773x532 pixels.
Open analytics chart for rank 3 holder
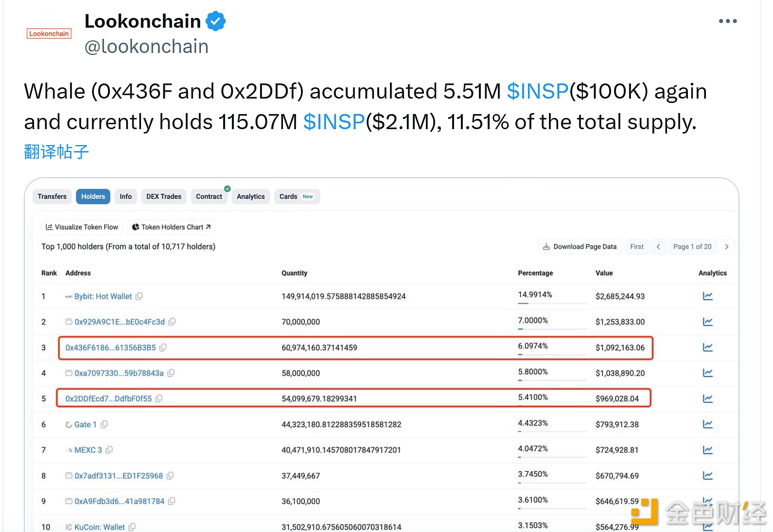707,348
